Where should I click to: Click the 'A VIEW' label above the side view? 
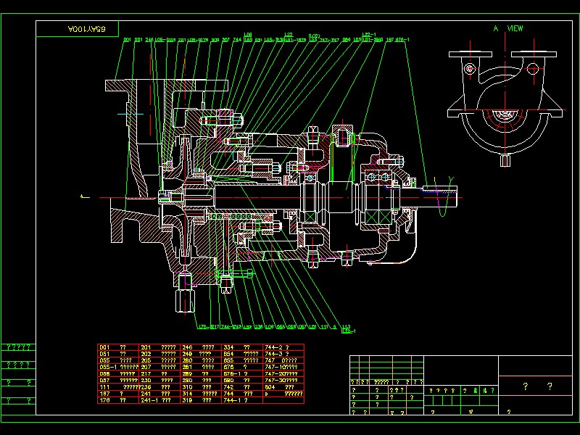pyautogui.click(x=508, y=28)
